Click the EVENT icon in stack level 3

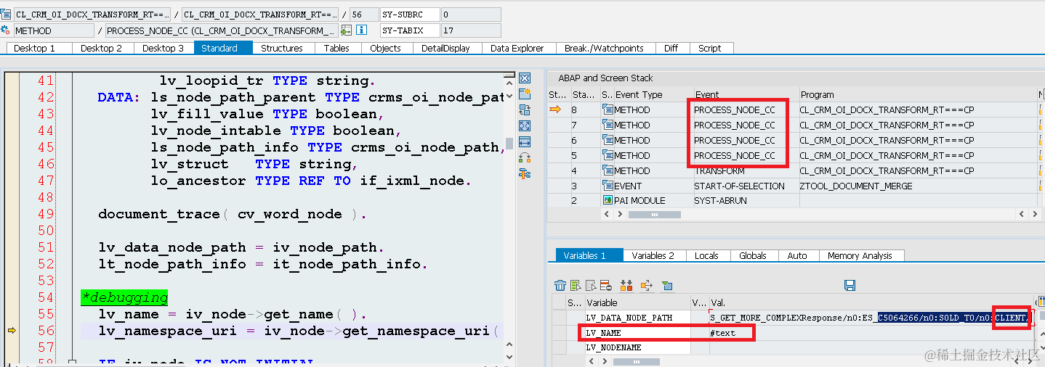pos(608,186)
